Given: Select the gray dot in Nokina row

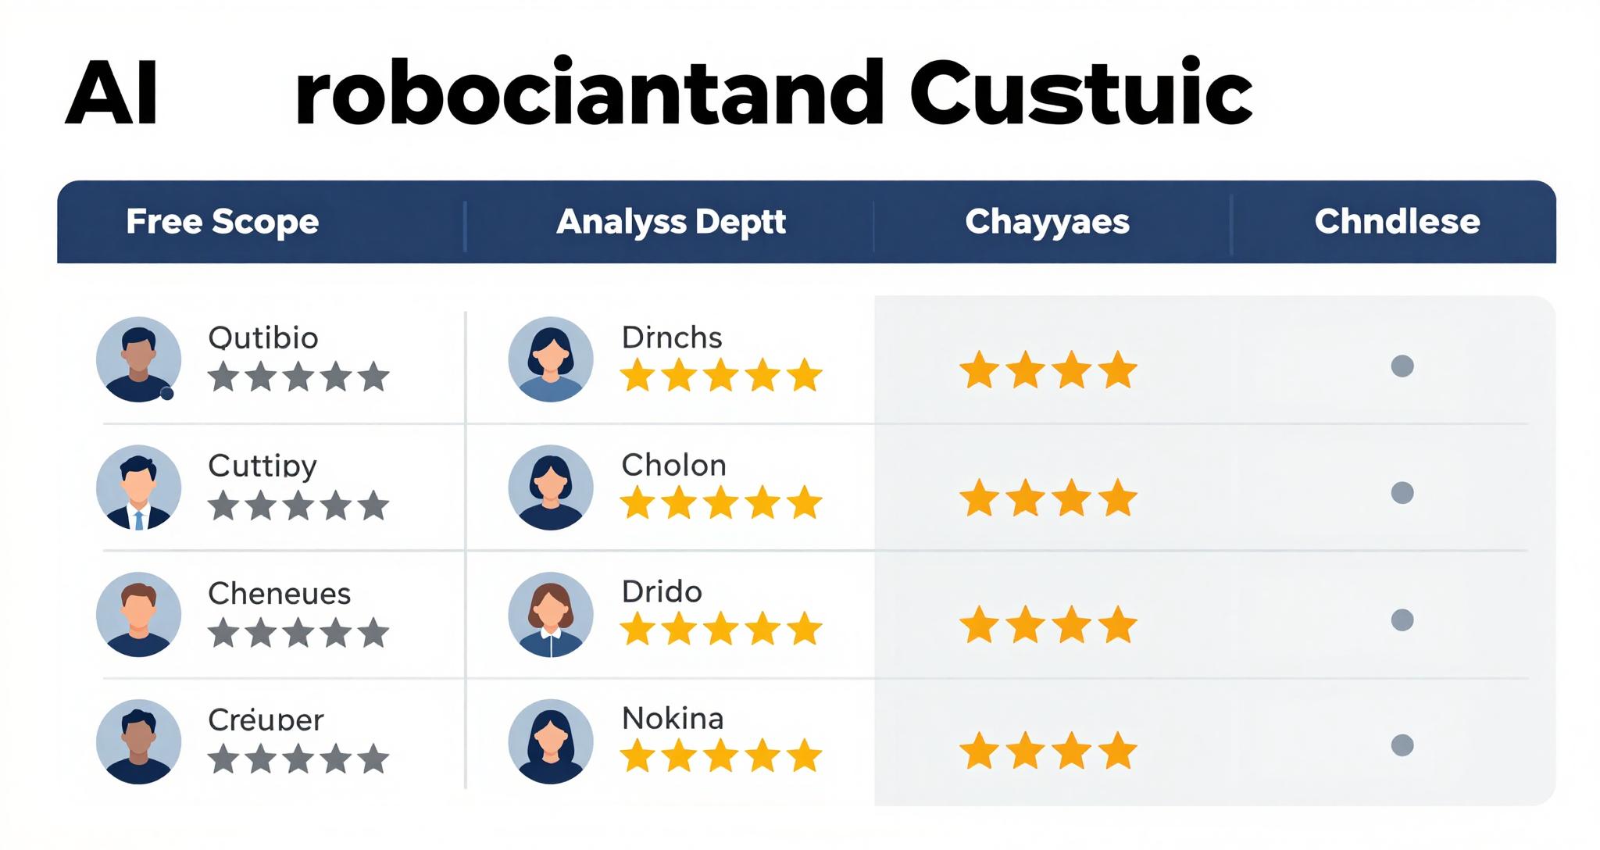Looking at the screenshot, I should [x=1402, y=745].
